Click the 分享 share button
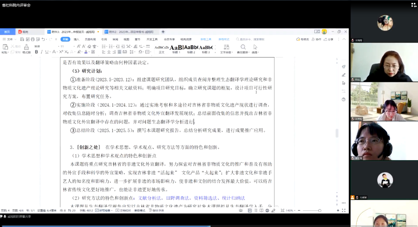This screenshot has width=418, height=227. coord(329,39)
